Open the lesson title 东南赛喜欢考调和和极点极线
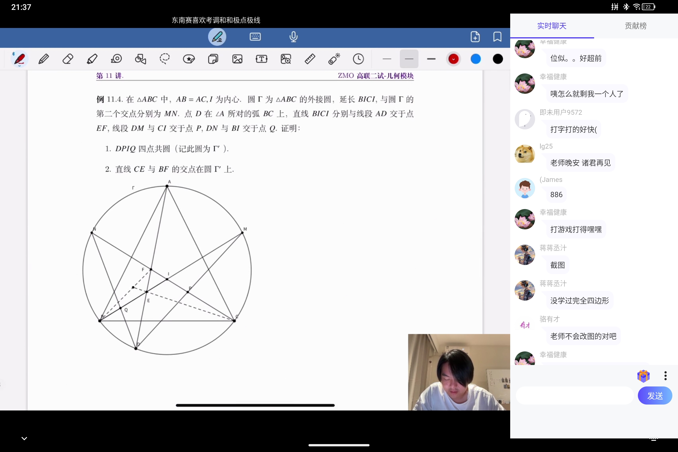Viewport: 678px width, 452px height. tap(216, 20)
